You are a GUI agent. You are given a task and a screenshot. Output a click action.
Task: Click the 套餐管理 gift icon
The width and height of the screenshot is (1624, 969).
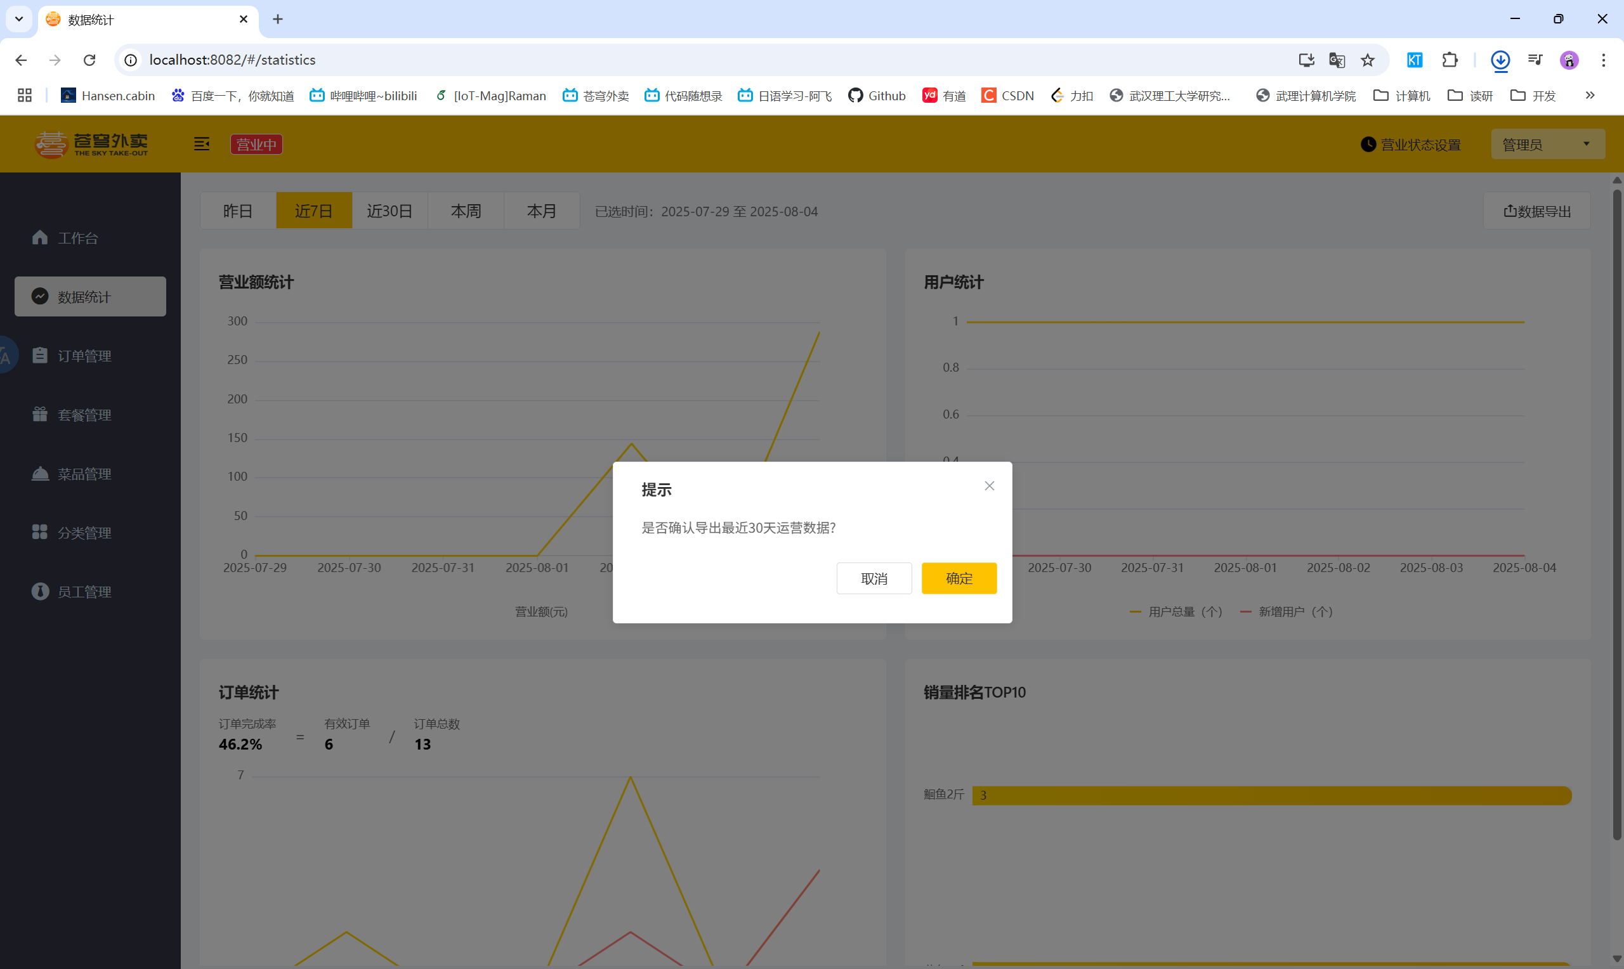pyautogui.click(x=40, y=414)
